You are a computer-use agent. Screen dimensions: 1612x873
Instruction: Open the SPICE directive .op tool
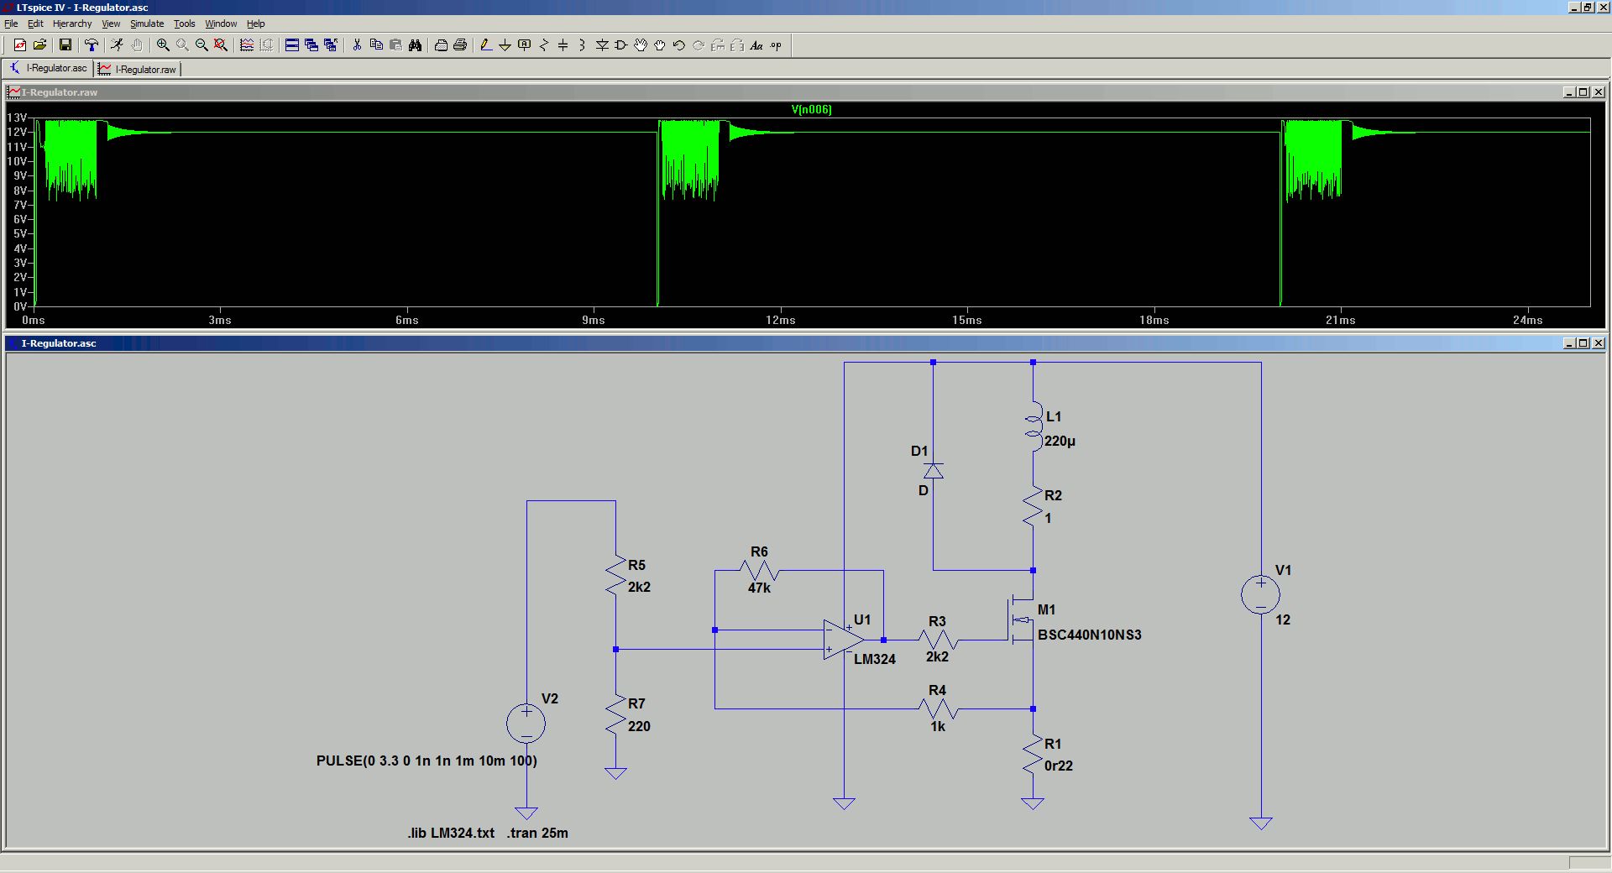[x=776, y=45]
